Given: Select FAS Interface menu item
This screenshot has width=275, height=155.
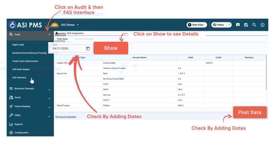Looking at the screenshot, I should (19, 78).
